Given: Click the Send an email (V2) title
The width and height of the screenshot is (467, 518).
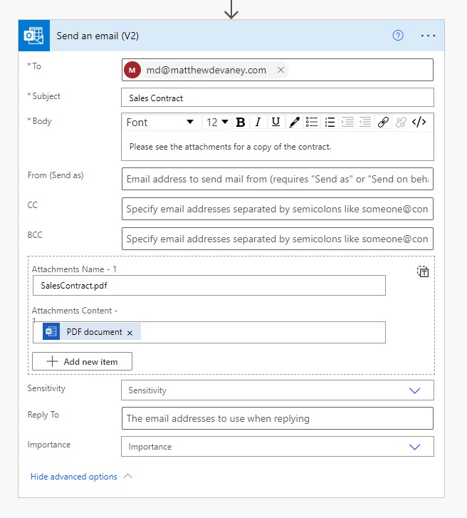Looking at the screenshot, I should [98, 36].
